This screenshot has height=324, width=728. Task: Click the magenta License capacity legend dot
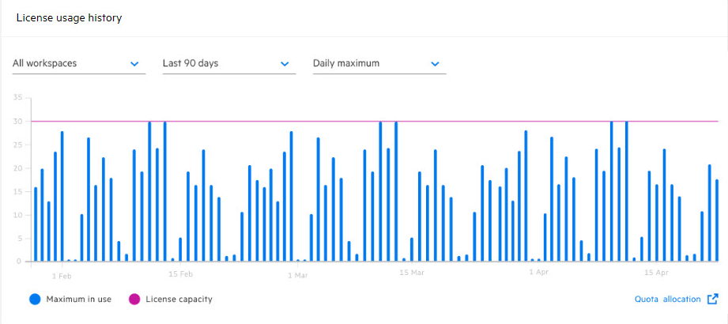pyautogui.click(x=134, y=300)
